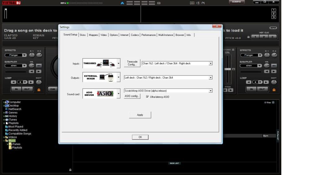Click left deck sampler previous arrow
The width and height of the screenshot is (318, 175).
click(x=31, y=71)
